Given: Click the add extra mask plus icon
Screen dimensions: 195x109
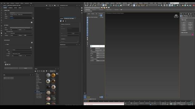Looking at the screenshot, I should [32, 42].
